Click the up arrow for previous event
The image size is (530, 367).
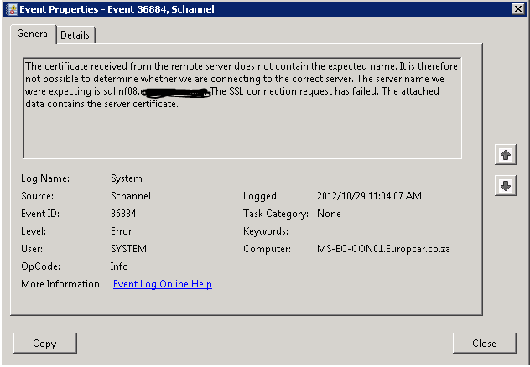pos(505,155)
